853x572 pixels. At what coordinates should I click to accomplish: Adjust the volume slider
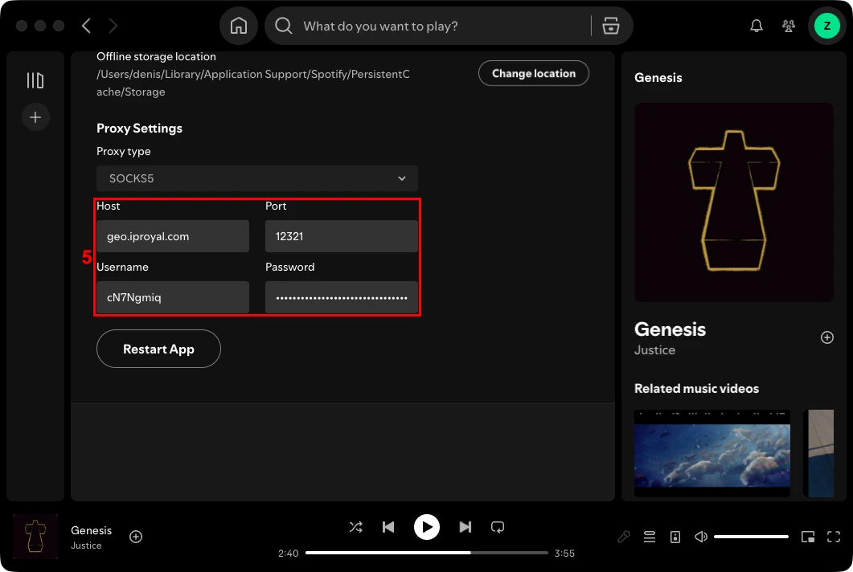[x=751, y=537]
